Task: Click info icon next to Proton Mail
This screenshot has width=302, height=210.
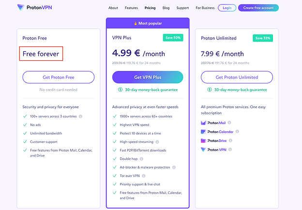Action: [x=230, y=123]
